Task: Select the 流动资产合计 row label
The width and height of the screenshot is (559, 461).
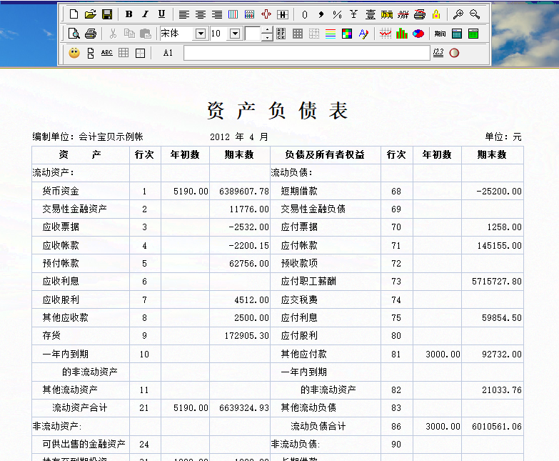Action: (79, 407)
